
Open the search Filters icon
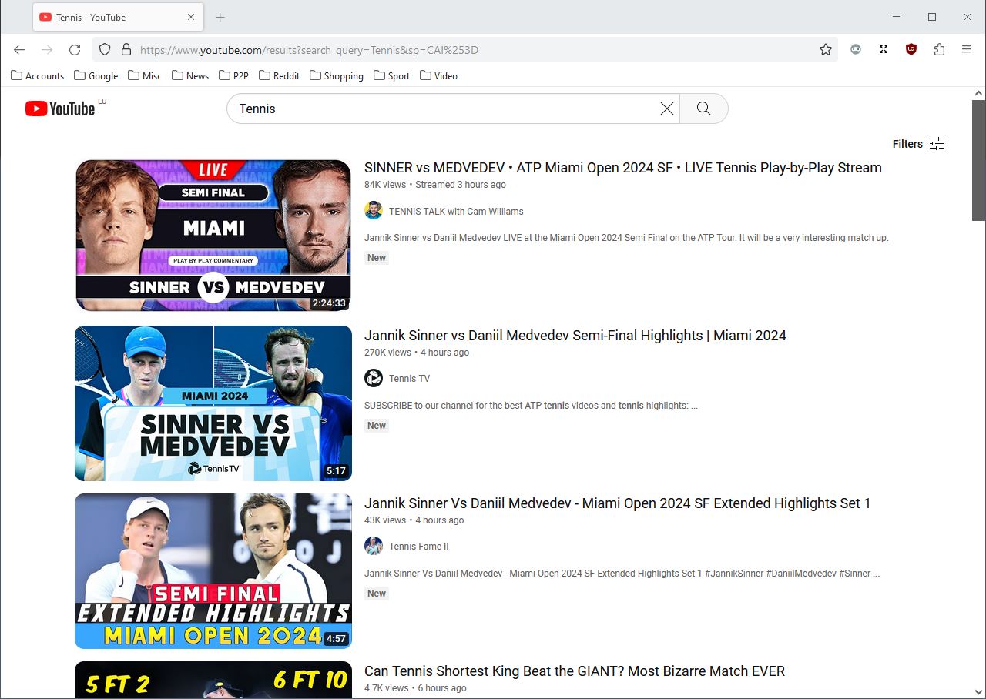pyautogui.click(x=937, y=144)
